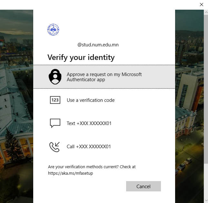Click the Verify your identity heading
Viewport: 208px width, 203px height.
coord(81,57)
